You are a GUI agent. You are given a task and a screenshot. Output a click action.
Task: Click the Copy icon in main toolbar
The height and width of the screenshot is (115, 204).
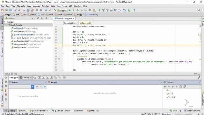coord(28,10)
